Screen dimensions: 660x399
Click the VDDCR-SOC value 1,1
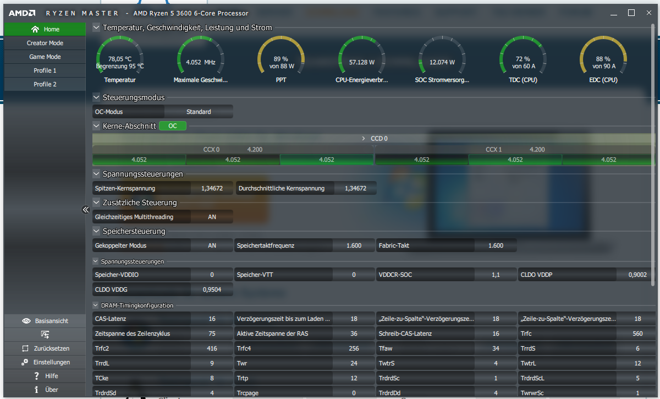point(496,274)
